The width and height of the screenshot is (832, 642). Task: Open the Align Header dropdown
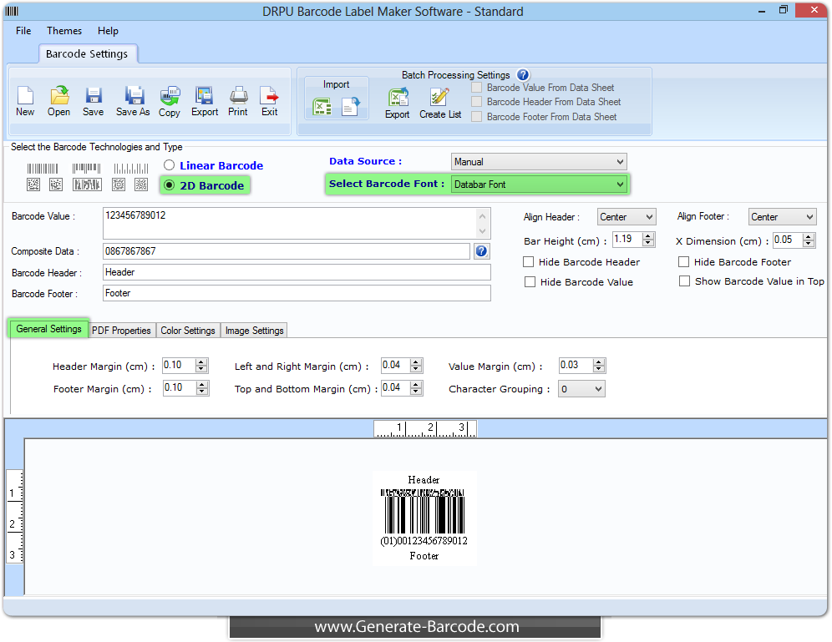(x=627, y=217)
